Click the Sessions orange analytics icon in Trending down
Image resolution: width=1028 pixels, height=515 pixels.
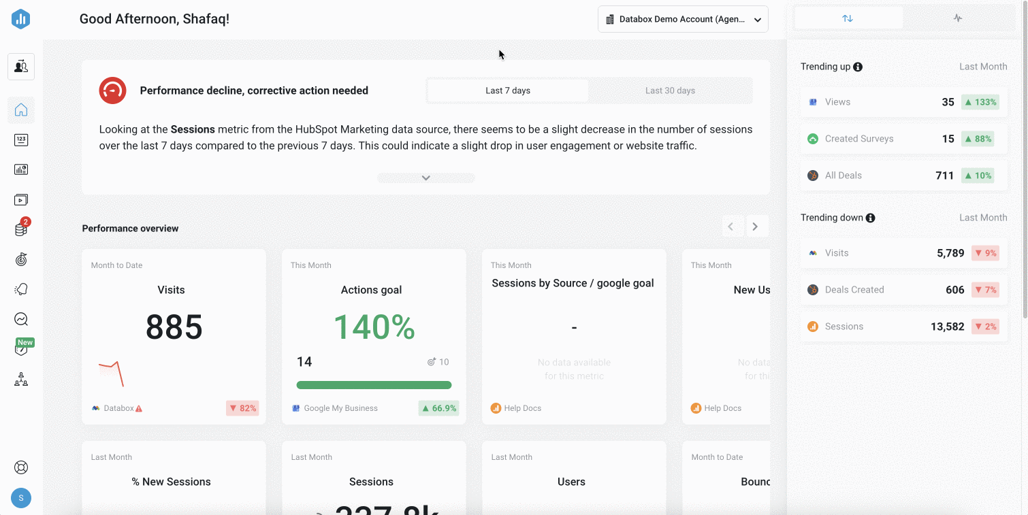[813, 327]
